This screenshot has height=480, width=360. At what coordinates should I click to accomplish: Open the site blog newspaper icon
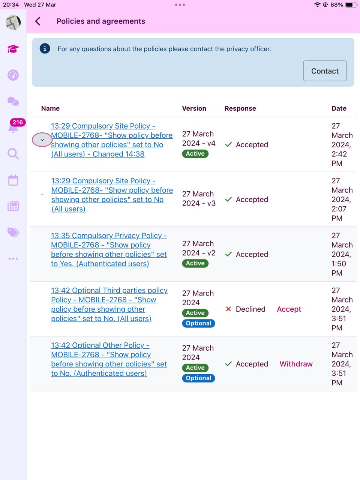(x=13, y=206)
